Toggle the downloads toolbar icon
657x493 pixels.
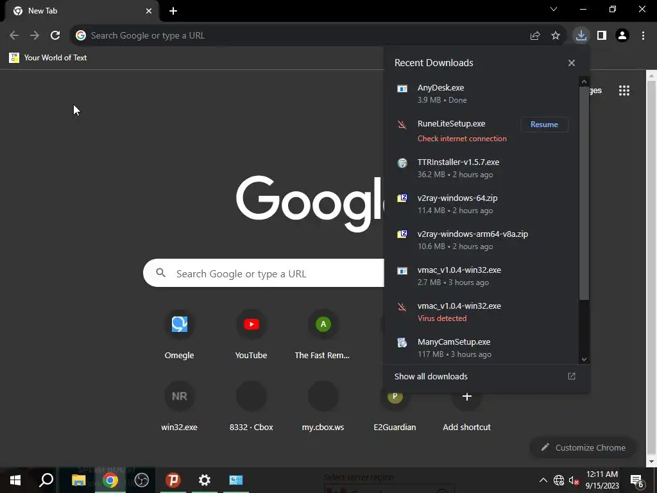581,35
